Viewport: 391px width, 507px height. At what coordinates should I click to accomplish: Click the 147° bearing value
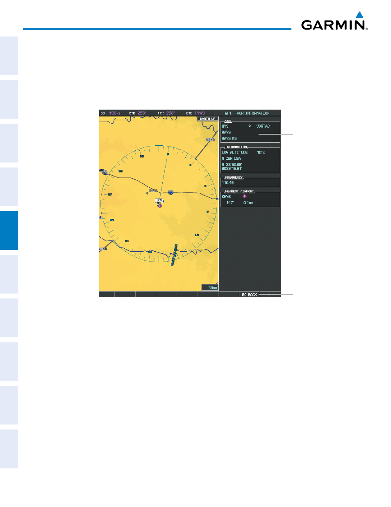[x=230, y=203]
